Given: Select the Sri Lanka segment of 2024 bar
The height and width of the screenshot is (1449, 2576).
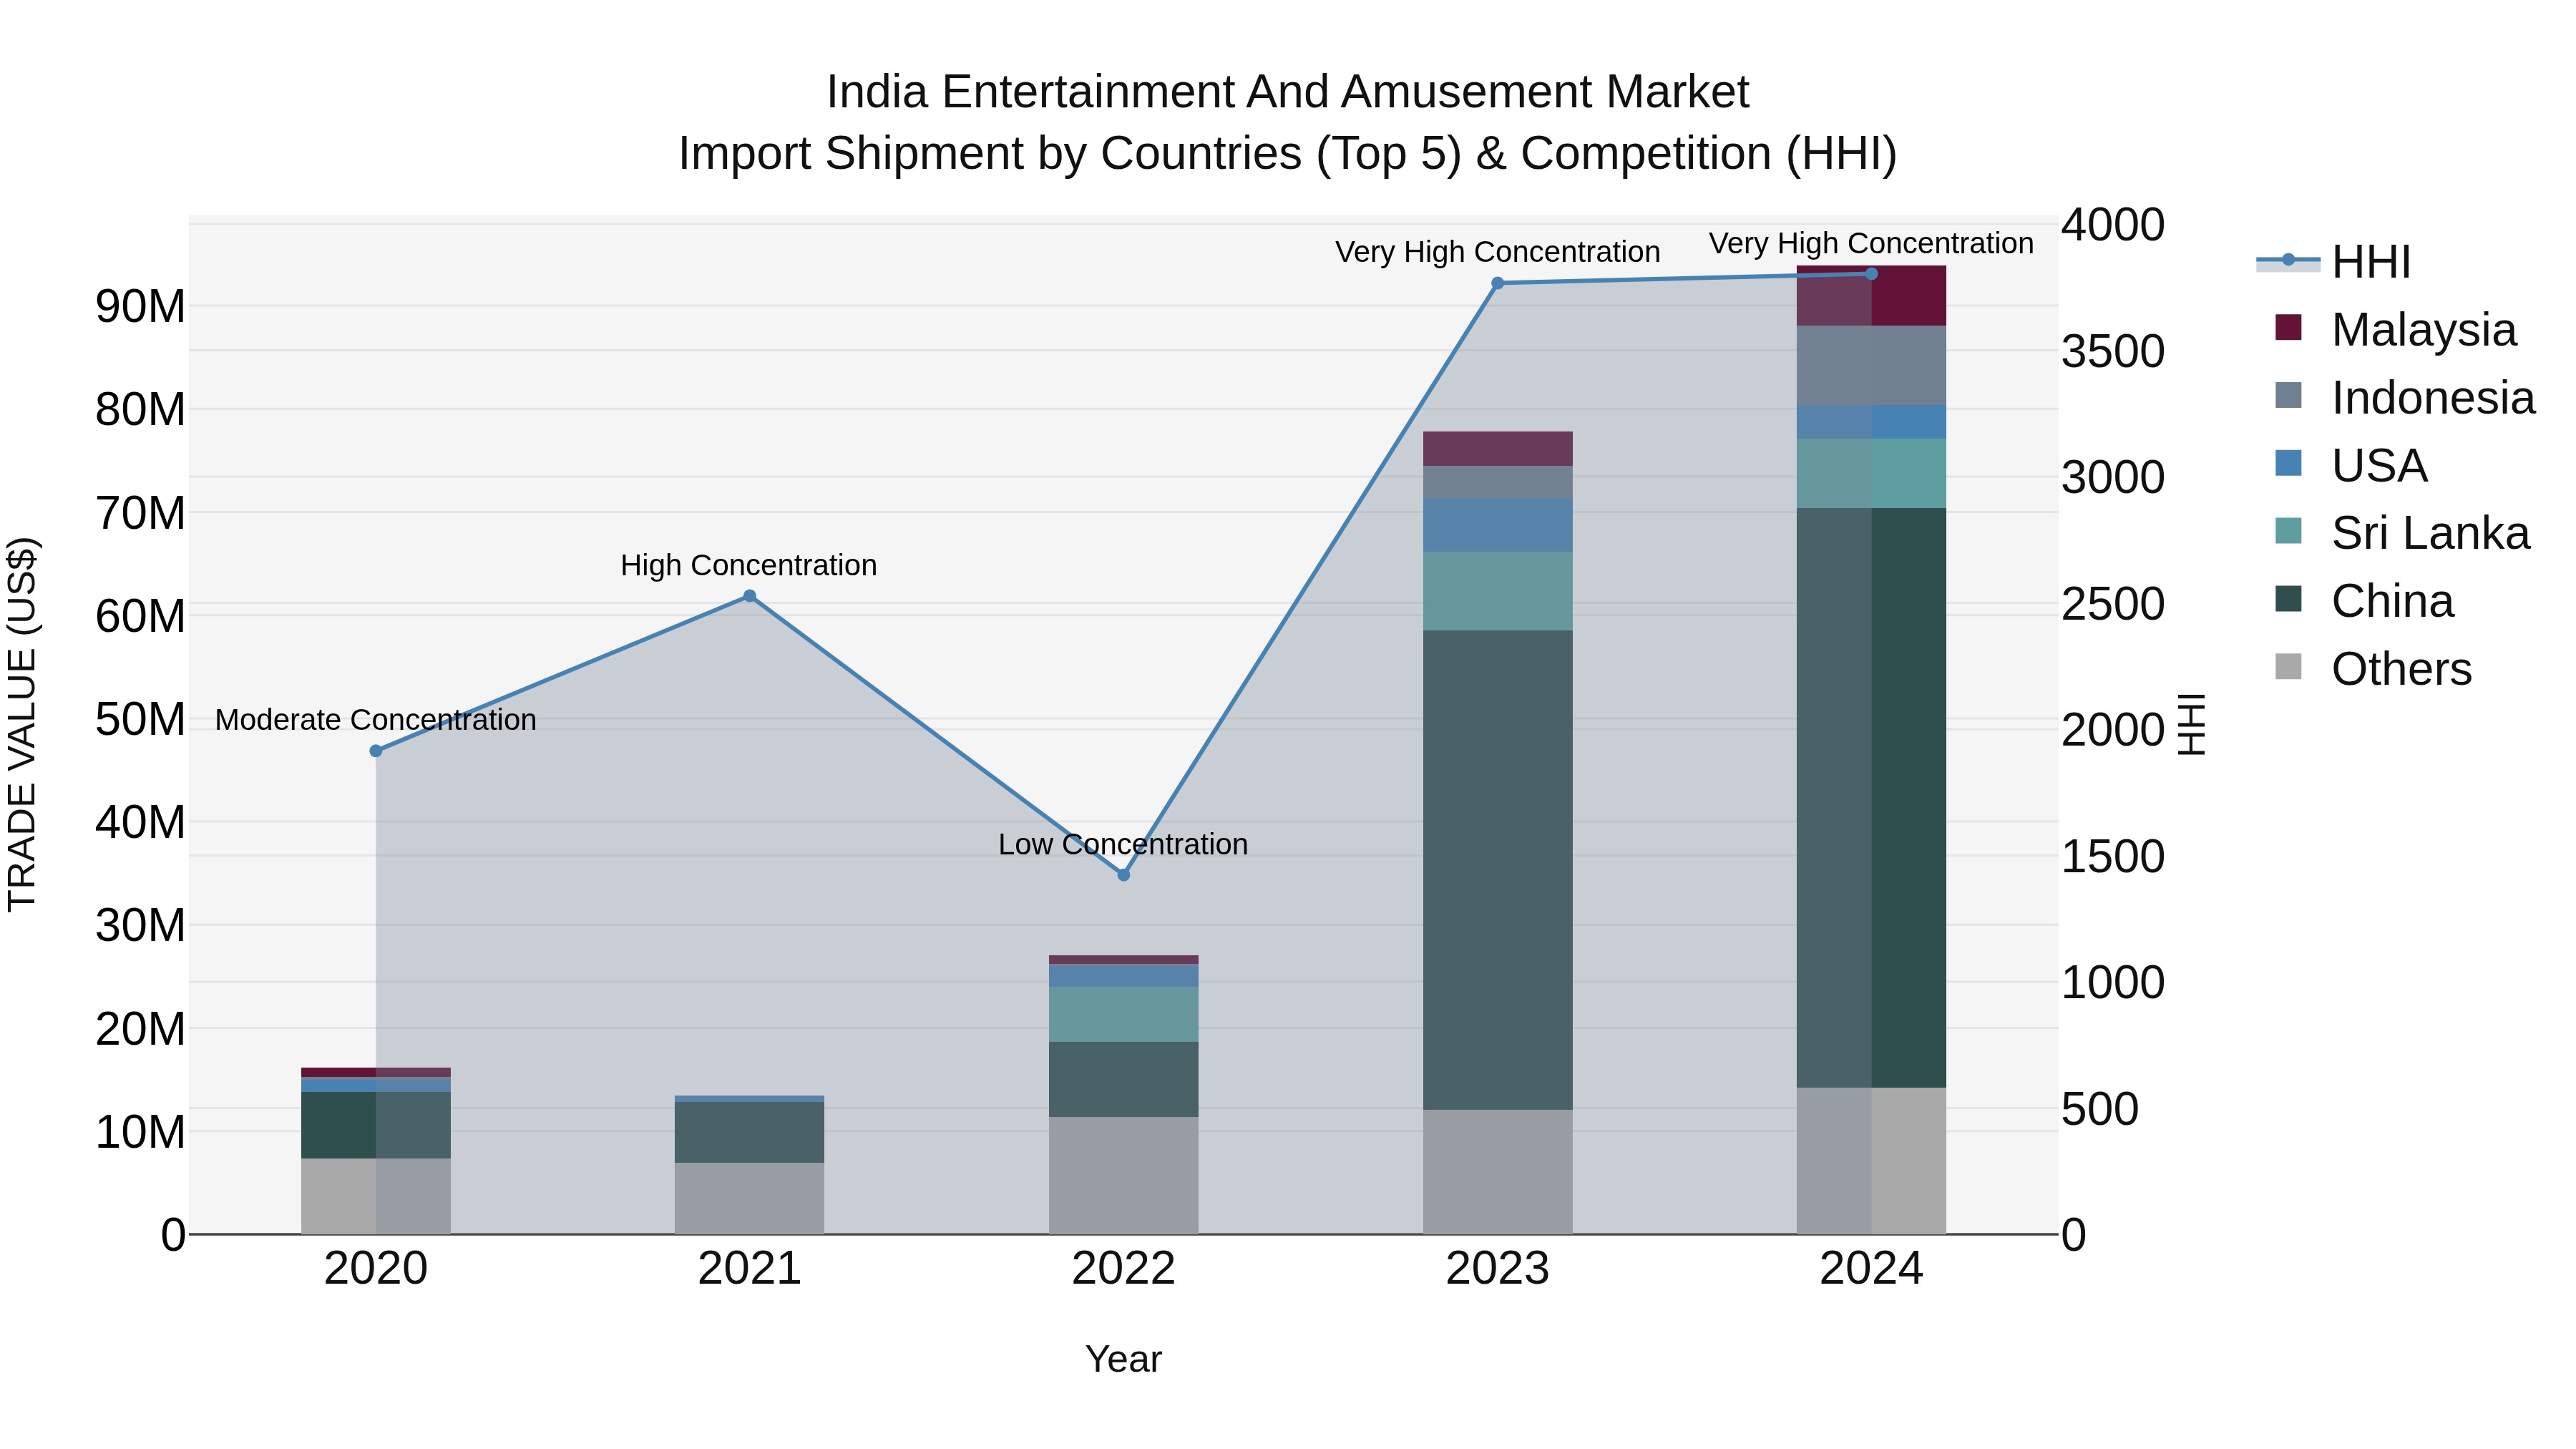Looking at the screenshot, I should (1871, 474).
